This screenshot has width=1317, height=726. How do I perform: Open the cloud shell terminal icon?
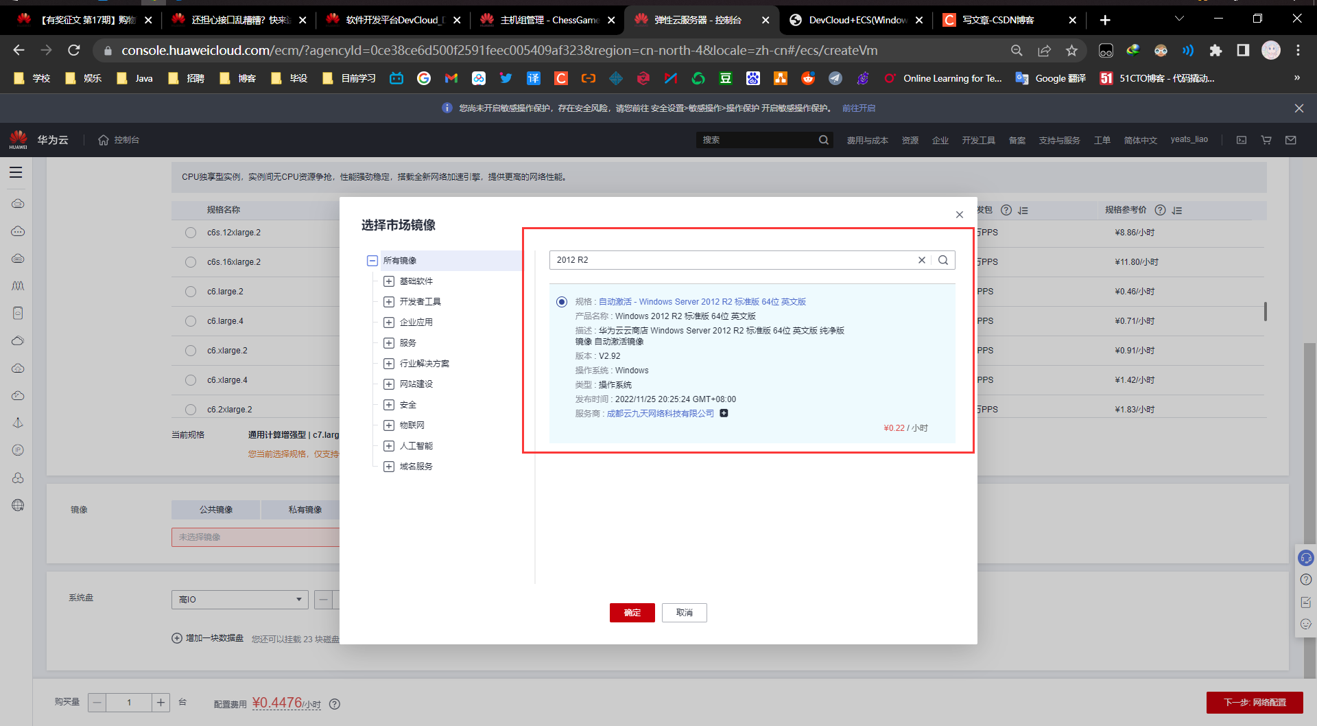click(1242, 140)
